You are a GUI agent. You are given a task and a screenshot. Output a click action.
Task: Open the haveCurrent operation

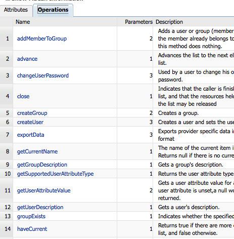pos(32,229)
